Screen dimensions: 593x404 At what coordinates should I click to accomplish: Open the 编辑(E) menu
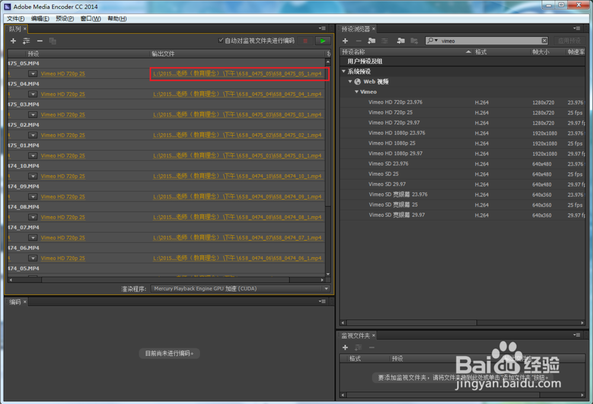pos(40,18)
